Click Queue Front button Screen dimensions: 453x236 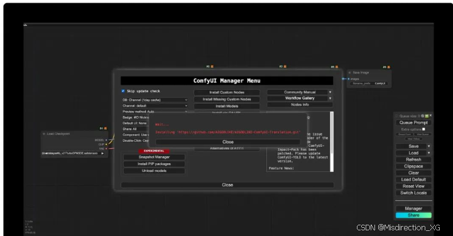[x=405, y=134]
